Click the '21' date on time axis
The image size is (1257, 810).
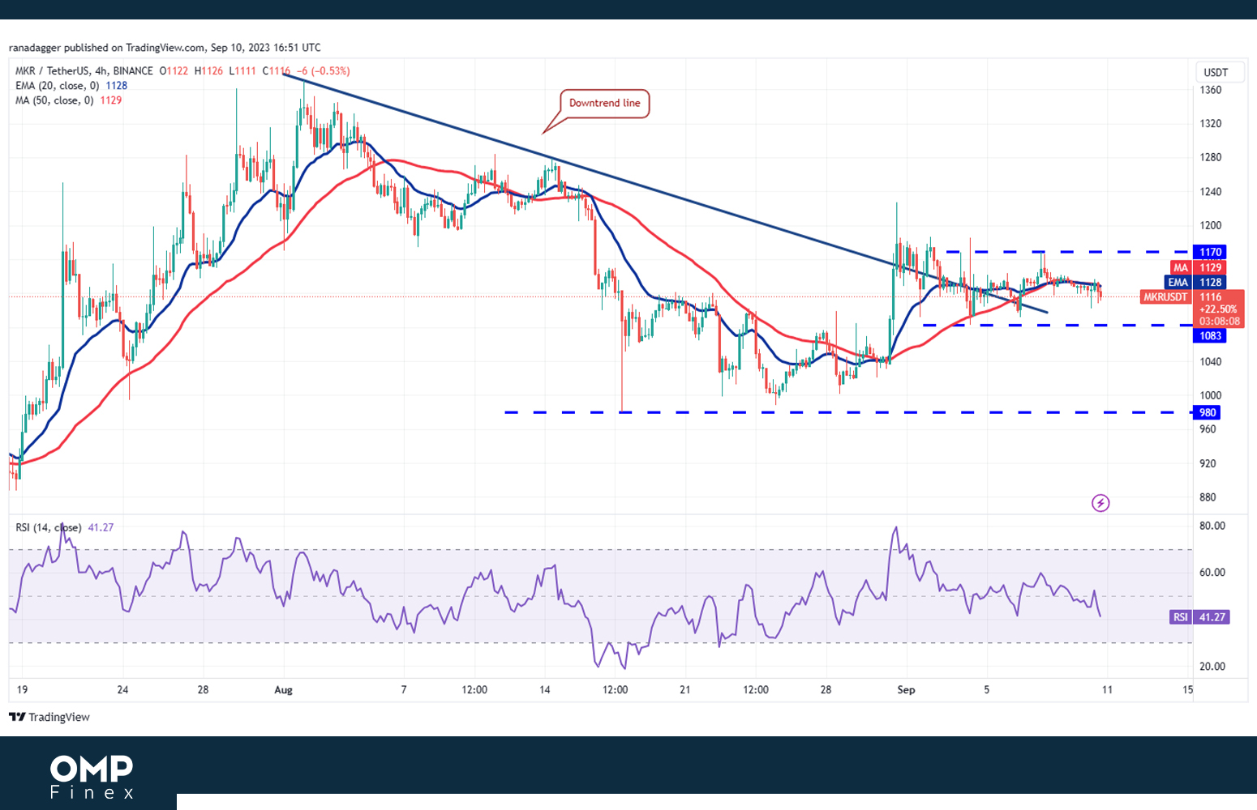[685, 690]
